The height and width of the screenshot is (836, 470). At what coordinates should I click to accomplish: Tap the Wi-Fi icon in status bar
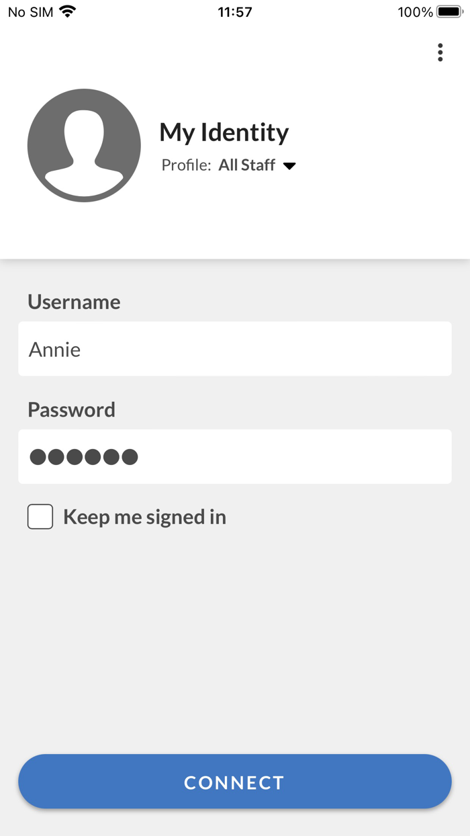(x=67, y=11)
